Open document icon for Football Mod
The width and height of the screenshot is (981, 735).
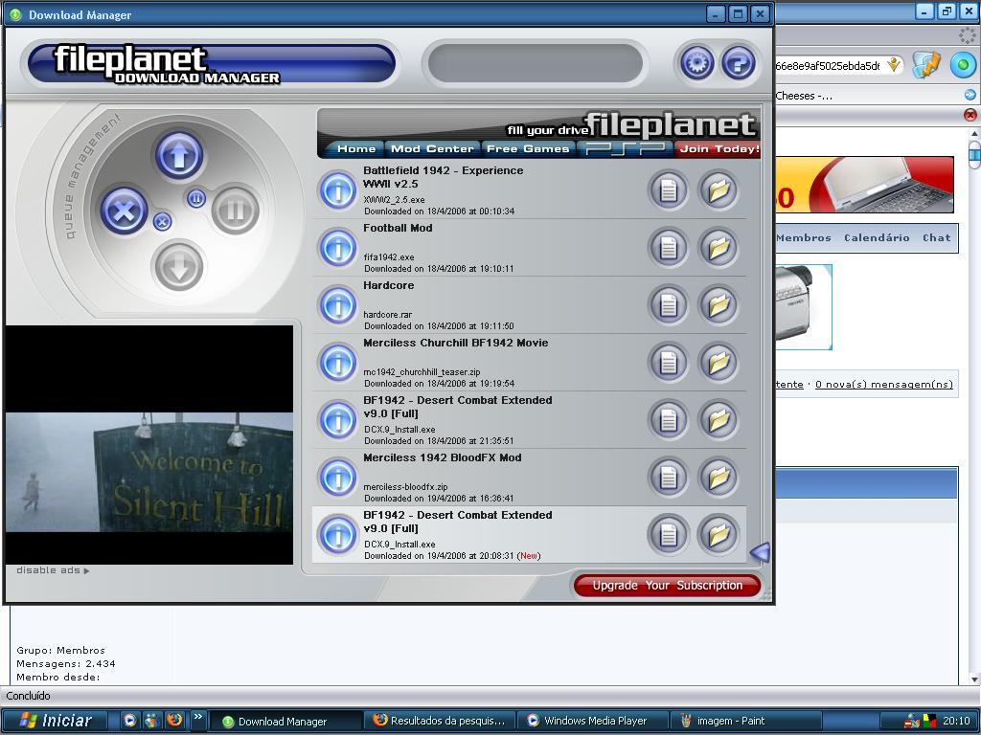pyautogui.click(x=668, y=248)
